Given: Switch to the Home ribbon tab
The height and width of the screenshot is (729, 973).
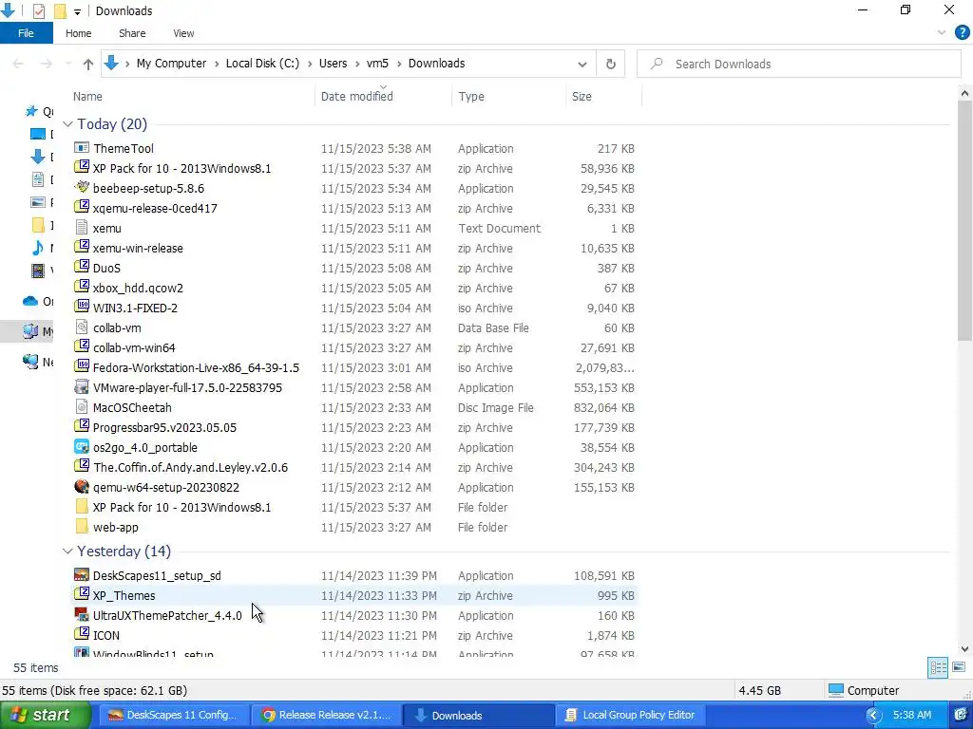Looking at the screenshot, I should (78, 33).
